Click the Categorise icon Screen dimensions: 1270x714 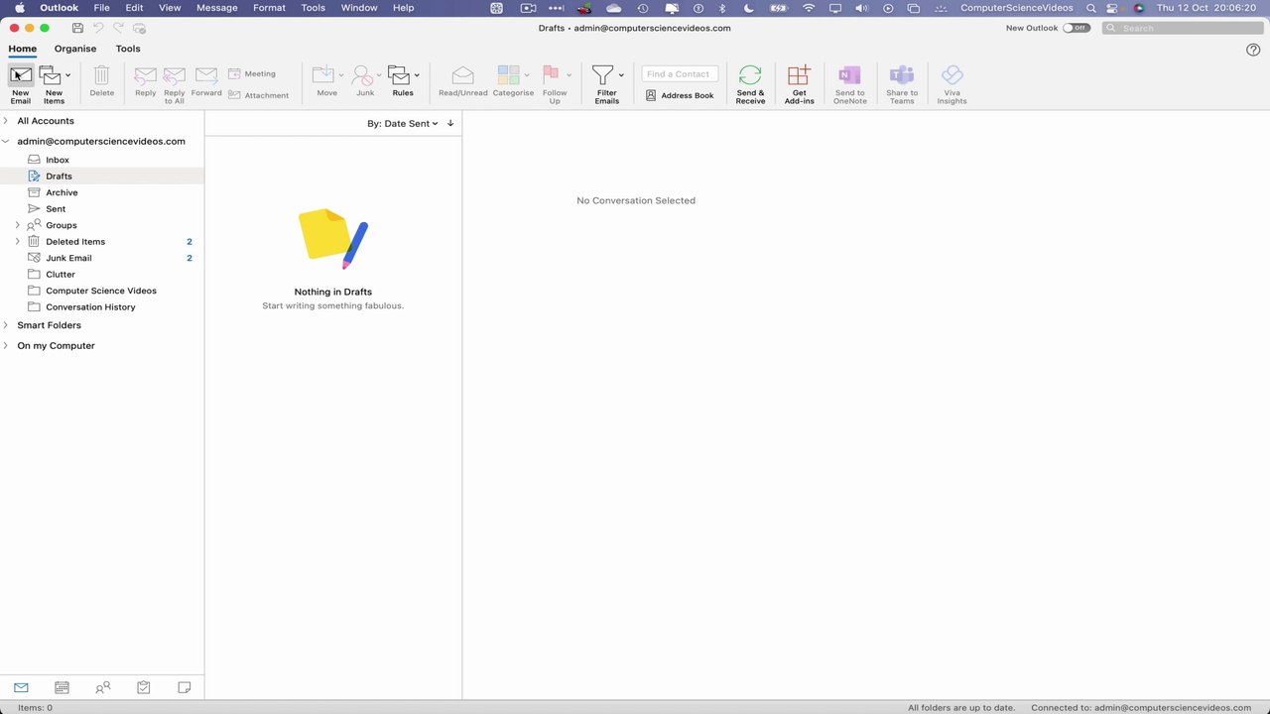[509, 75]
